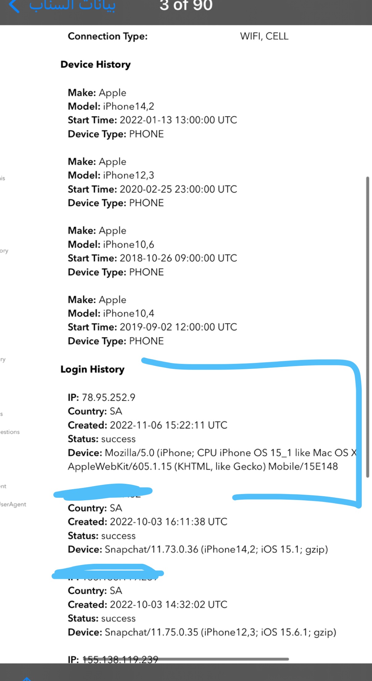Tap the blue back chevron icon
Screen dimensions: 372x681
tap(14, 6)
